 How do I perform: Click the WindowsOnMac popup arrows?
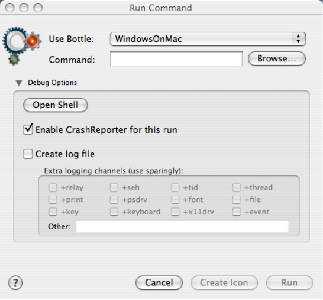pyautogui.click(x=298, y=39)
